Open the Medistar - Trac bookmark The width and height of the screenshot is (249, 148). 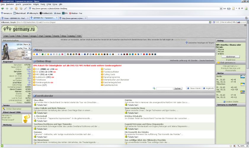click(76, 13)
